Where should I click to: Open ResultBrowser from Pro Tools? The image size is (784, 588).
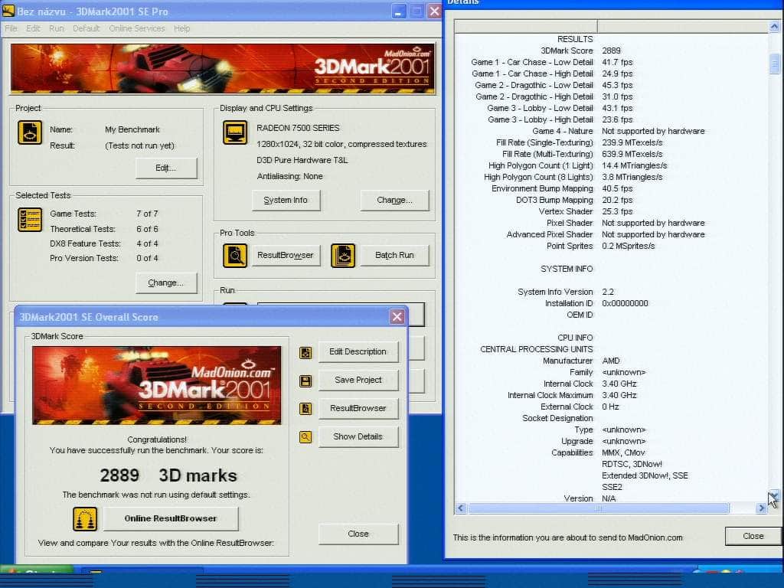click(286, 256)
